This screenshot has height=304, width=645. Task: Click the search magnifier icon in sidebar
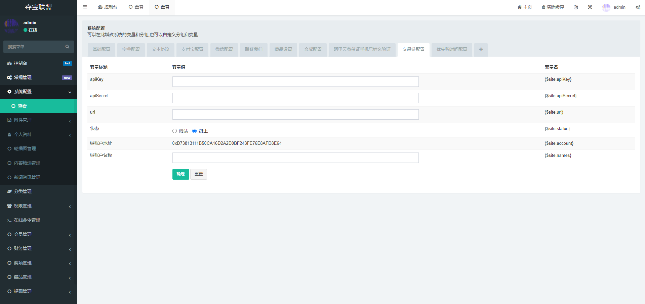pyautogui.click(x=67, y=47)
